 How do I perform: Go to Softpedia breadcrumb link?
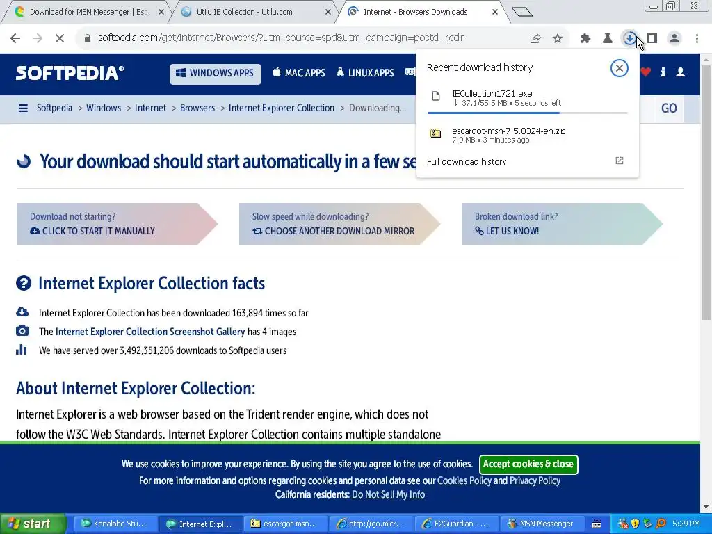54,108
